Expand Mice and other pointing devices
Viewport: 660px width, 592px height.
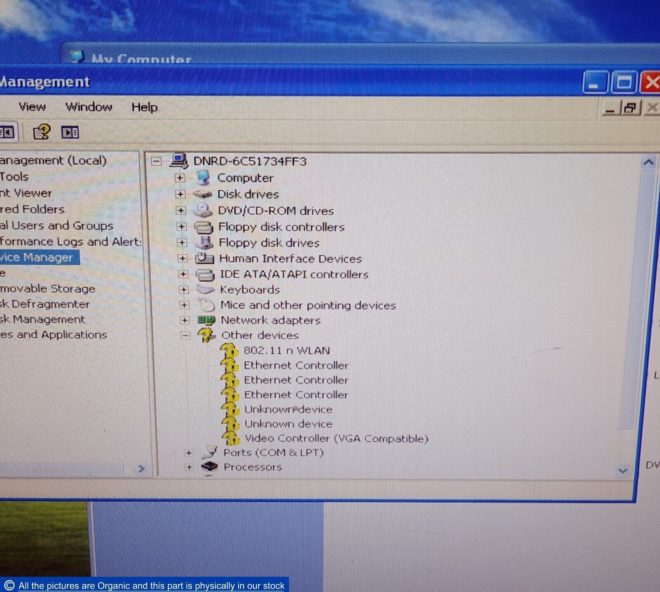[184, 305]
